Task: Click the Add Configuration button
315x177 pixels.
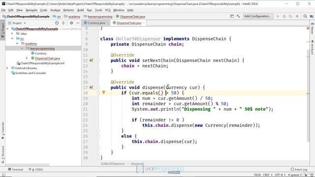Action: coord(258,16)
